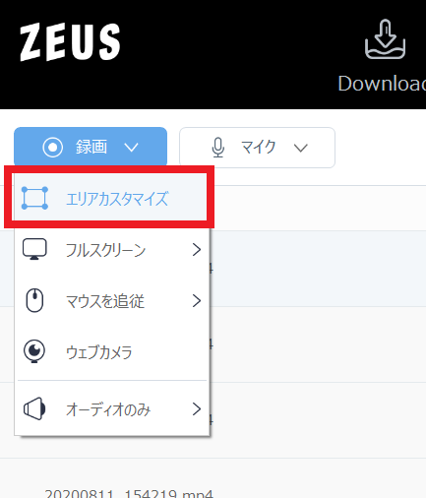Screen dimensions: 426x498
Task: Click the mouse tracking icon
Action: tap(34, 300)
